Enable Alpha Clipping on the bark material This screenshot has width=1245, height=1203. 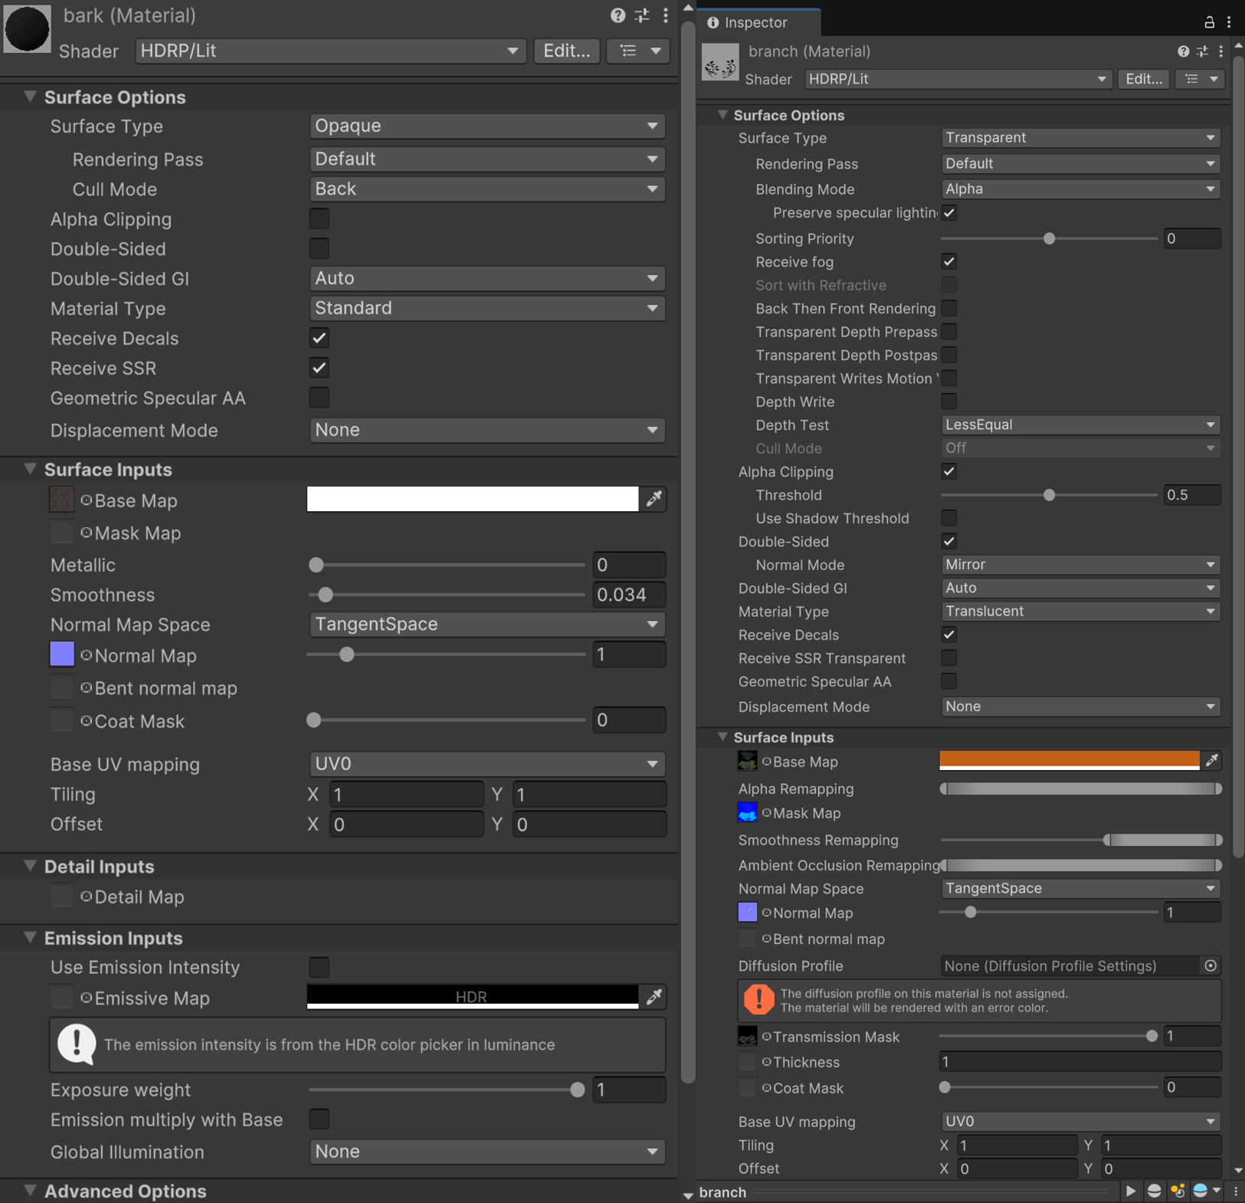(x=319, y=219)
